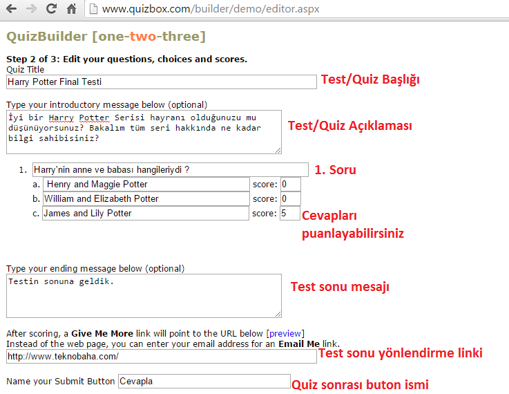Screen dimensions: 509x394
Task: Edit the Give Me More URL field
Action: [162, 356]
